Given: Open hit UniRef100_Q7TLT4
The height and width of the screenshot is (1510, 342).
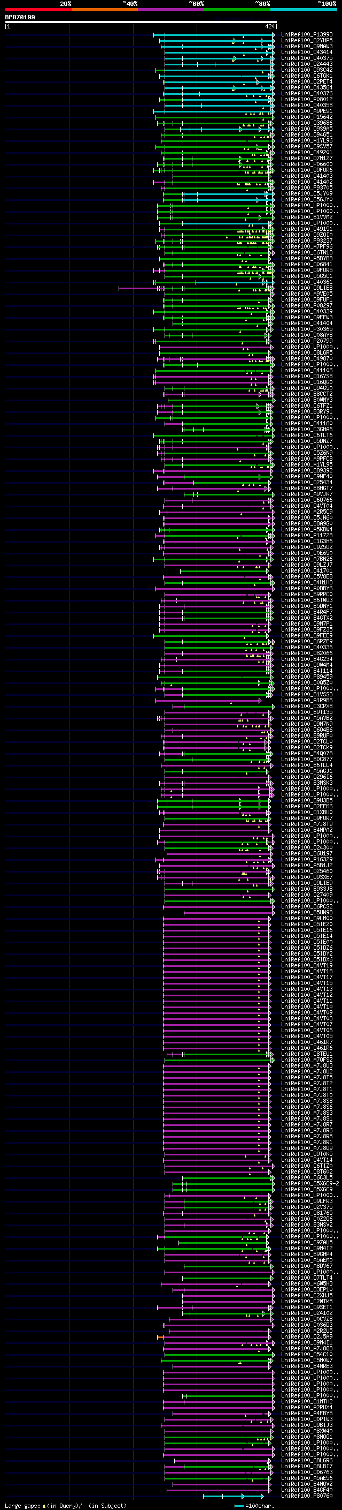Looking at the screenshot, I should coord(306,1278).
